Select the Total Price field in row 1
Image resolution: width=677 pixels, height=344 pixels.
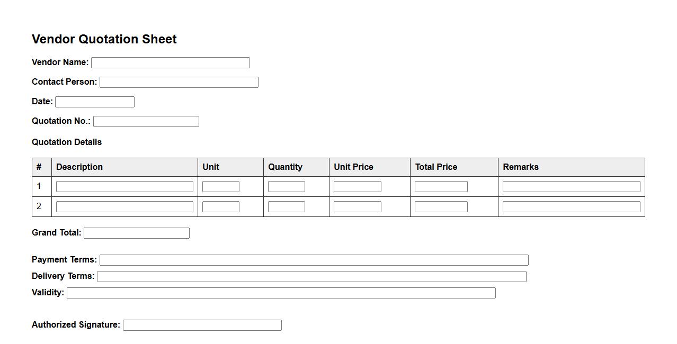(441, 186)
